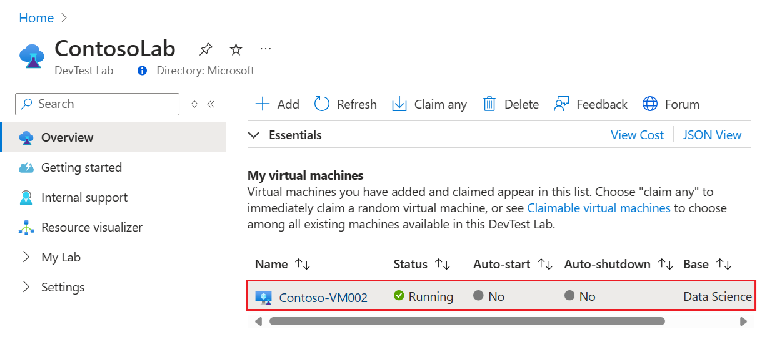Open the Feedback option
The width and height of the screenshot is (772, 342).
[x=591, y=104]
